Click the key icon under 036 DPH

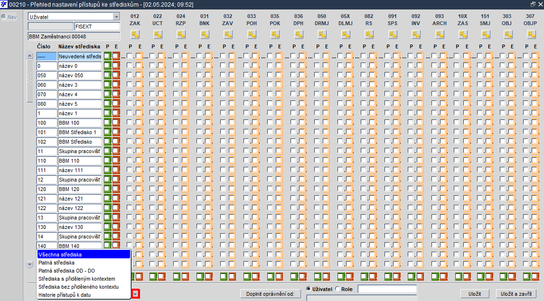point(299,34)
